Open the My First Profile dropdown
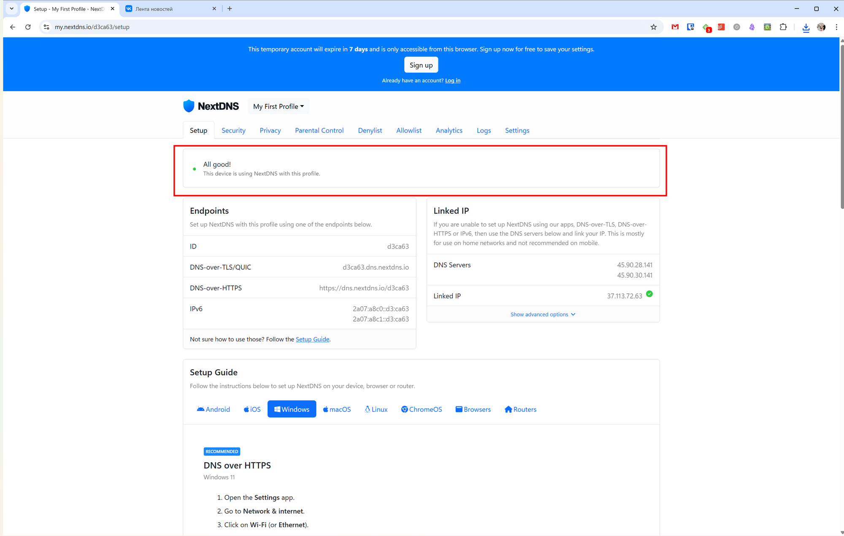Viewport: 844px width, 536px height. pyautogui.click(x=278, y=106)
